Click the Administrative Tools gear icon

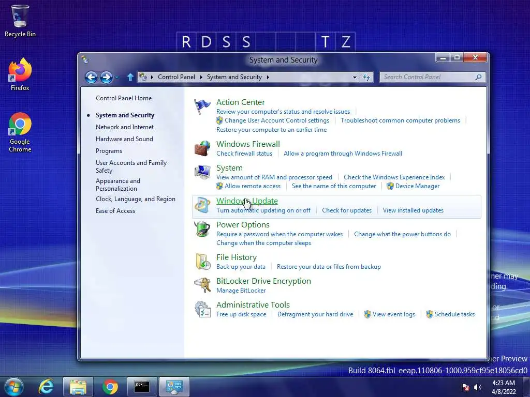click(x=202, y=309)
